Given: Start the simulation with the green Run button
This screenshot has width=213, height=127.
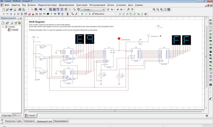Looking at the screenshot, I should tap(82, 14).
